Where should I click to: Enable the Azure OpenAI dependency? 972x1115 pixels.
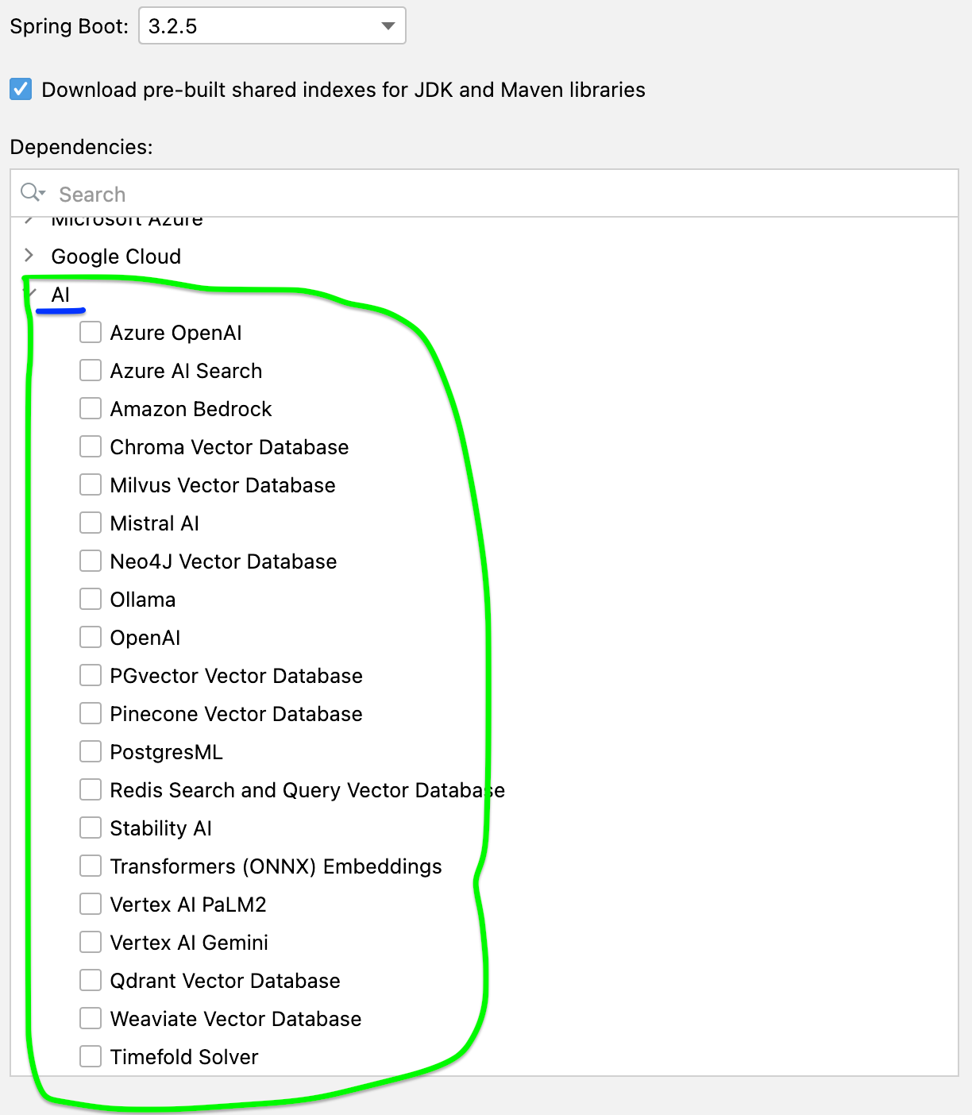pos(90,332)
